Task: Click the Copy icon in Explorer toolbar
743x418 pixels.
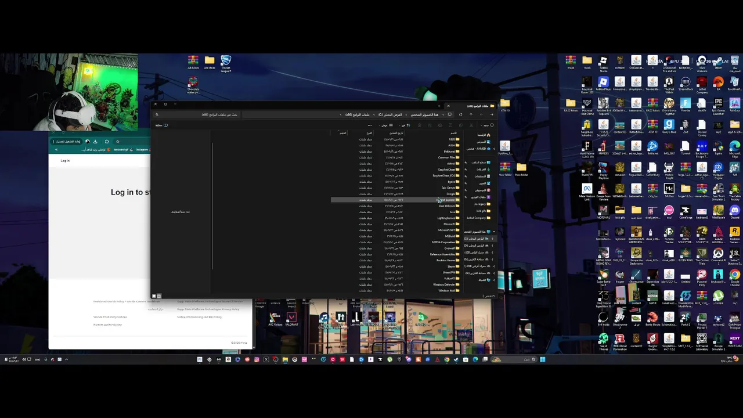Action: 461,125
